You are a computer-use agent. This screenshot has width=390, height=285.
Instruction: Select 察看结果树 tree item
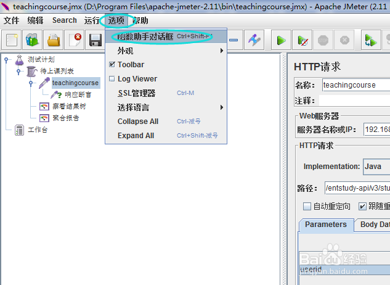[69, 107]
